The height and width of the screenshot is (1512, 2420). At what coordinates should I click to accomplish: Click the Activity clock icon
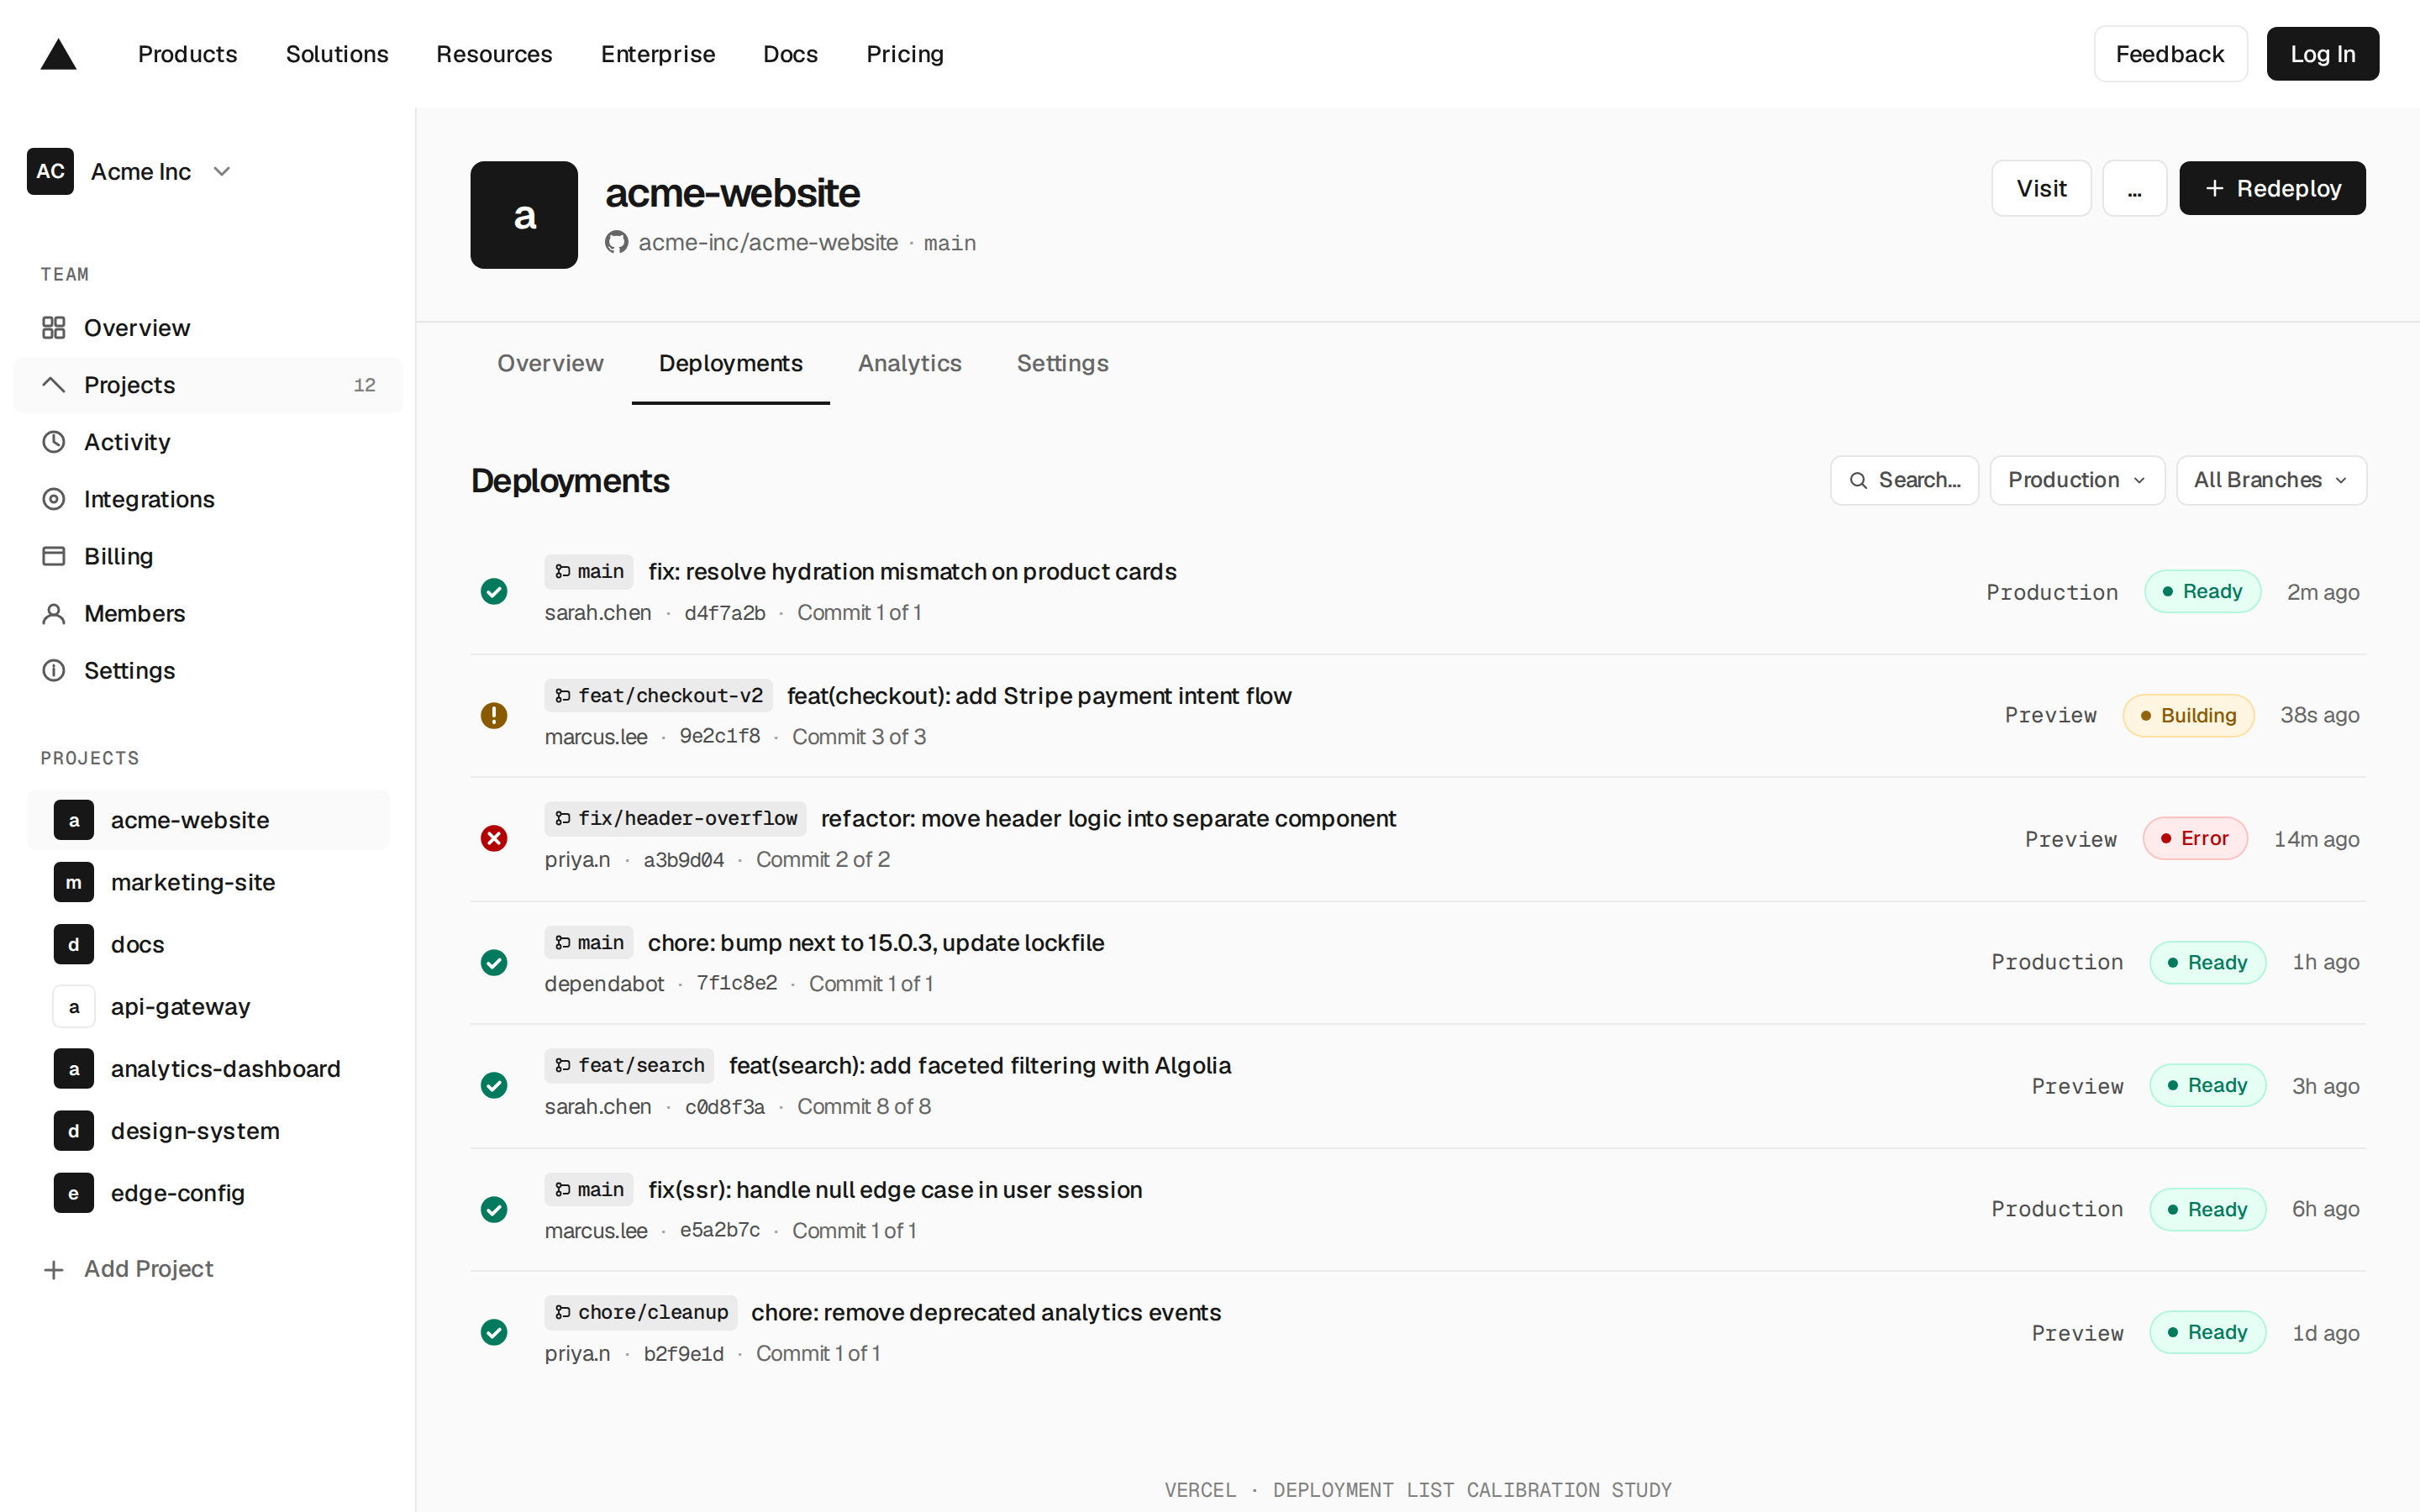(54, 442)
